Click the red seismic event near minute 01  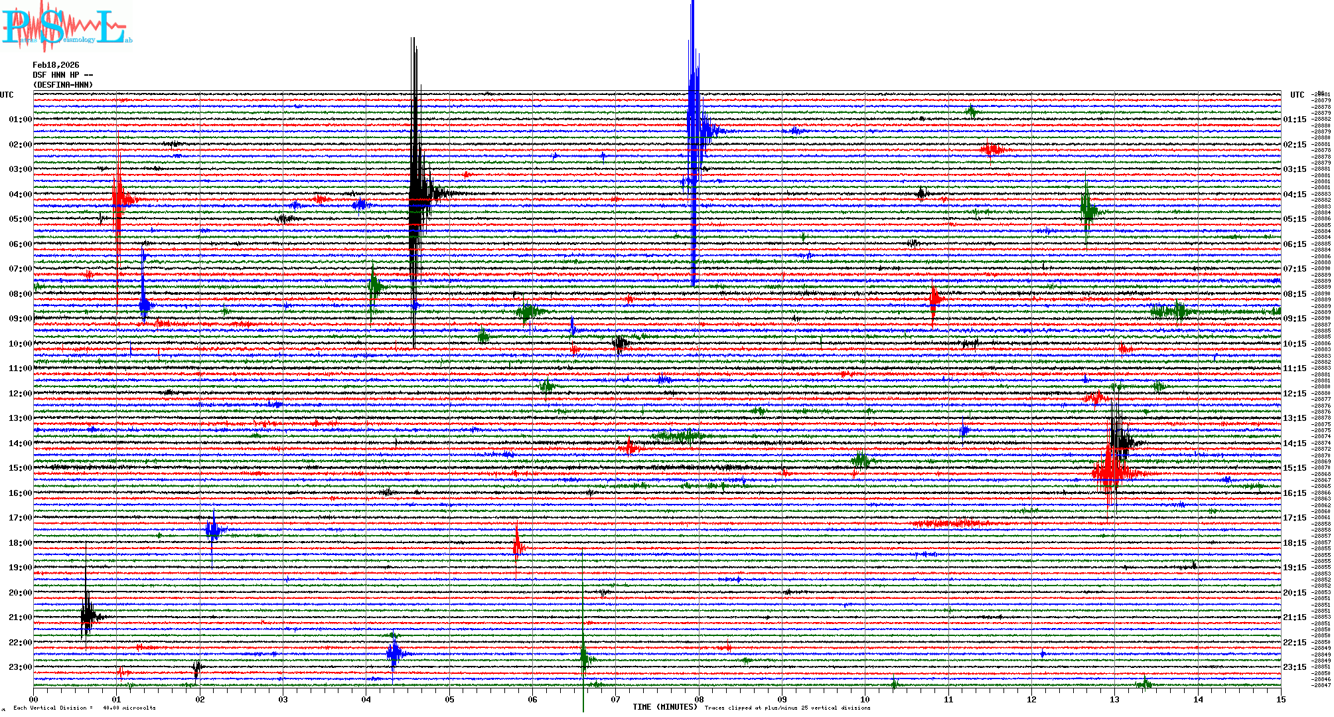(x=119, y=198)
